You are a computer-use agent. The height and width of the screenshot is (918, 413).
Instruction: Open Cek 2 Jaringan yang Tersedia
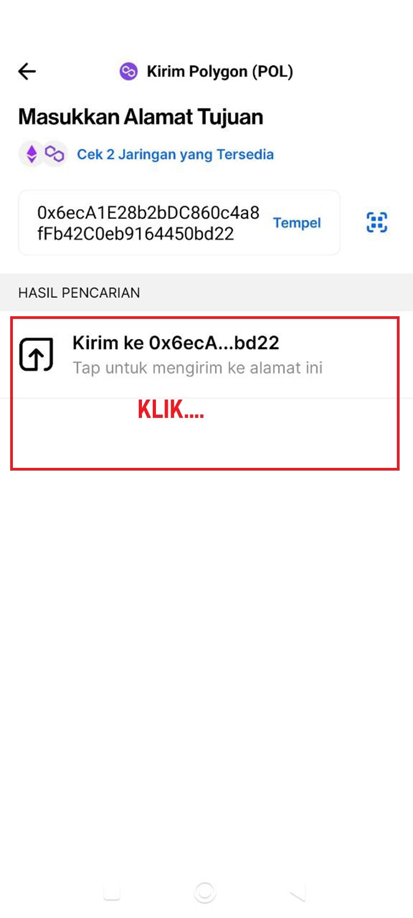pyautogui.click(x=175, y=154)
